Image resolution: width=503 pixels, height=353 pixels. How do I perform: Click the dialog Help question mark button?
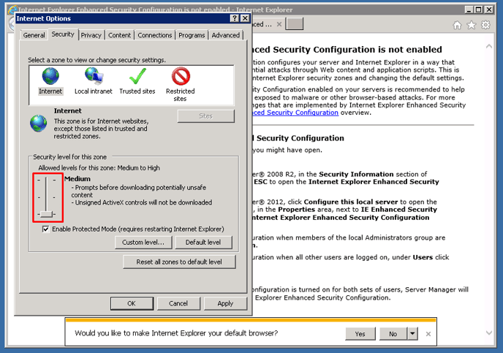[x=234, y=18]
